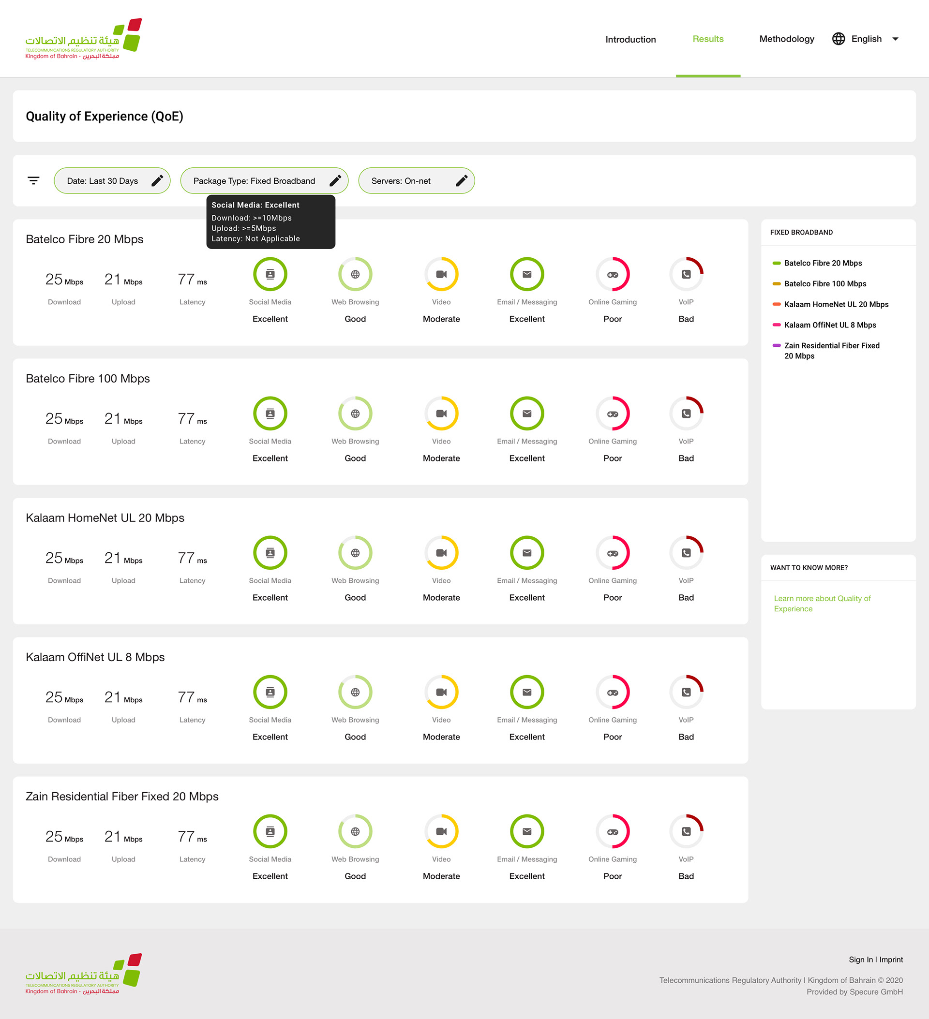The width and height of the screenshot is (929, 1019).
Task: Open the English language dropdown arrow
Action: [x=895, y=39]
